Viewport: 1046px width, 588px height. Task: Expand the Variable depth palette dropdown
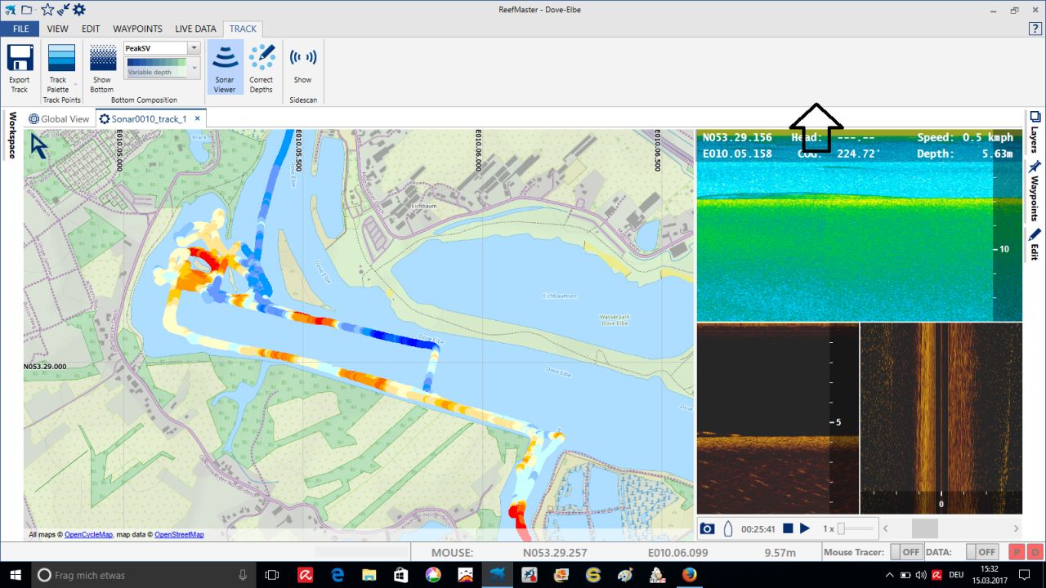(194, 68)
